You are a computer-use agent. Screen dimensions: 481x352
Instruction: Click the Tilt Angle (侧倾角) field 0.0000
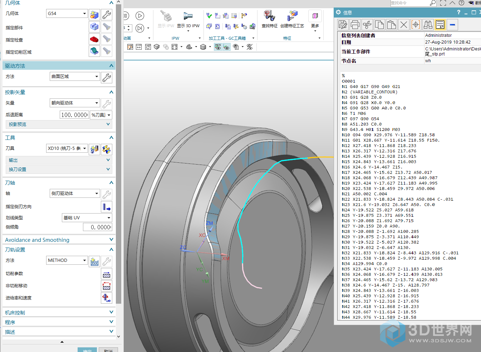[97, 227]
